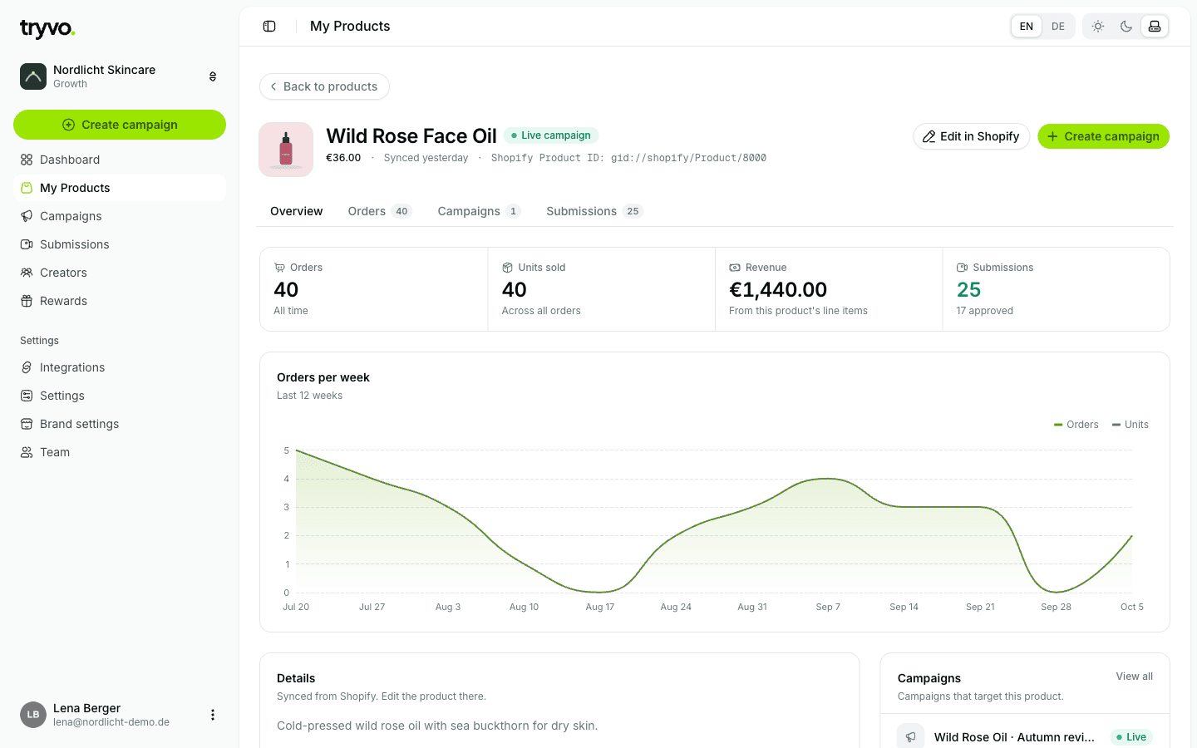The image size is (1197, 748).
Task: Click Edit in Shopify
Action: pyautogui.click(x=972, y=136)
